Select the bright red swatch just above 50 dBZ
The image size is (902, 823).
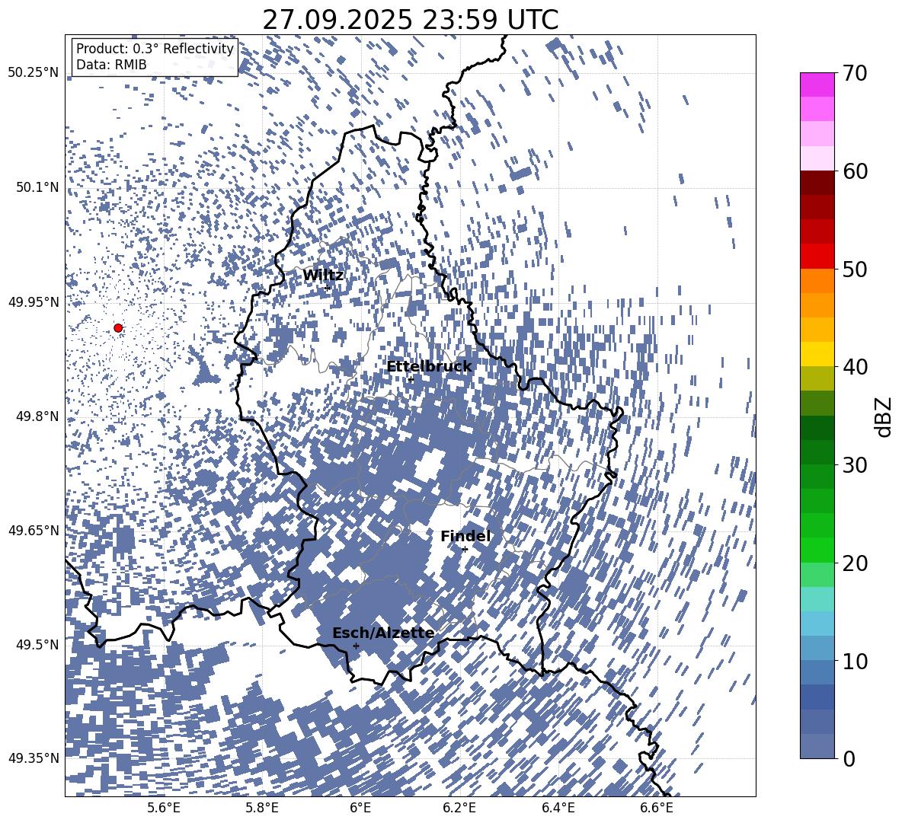pos(817,257)
